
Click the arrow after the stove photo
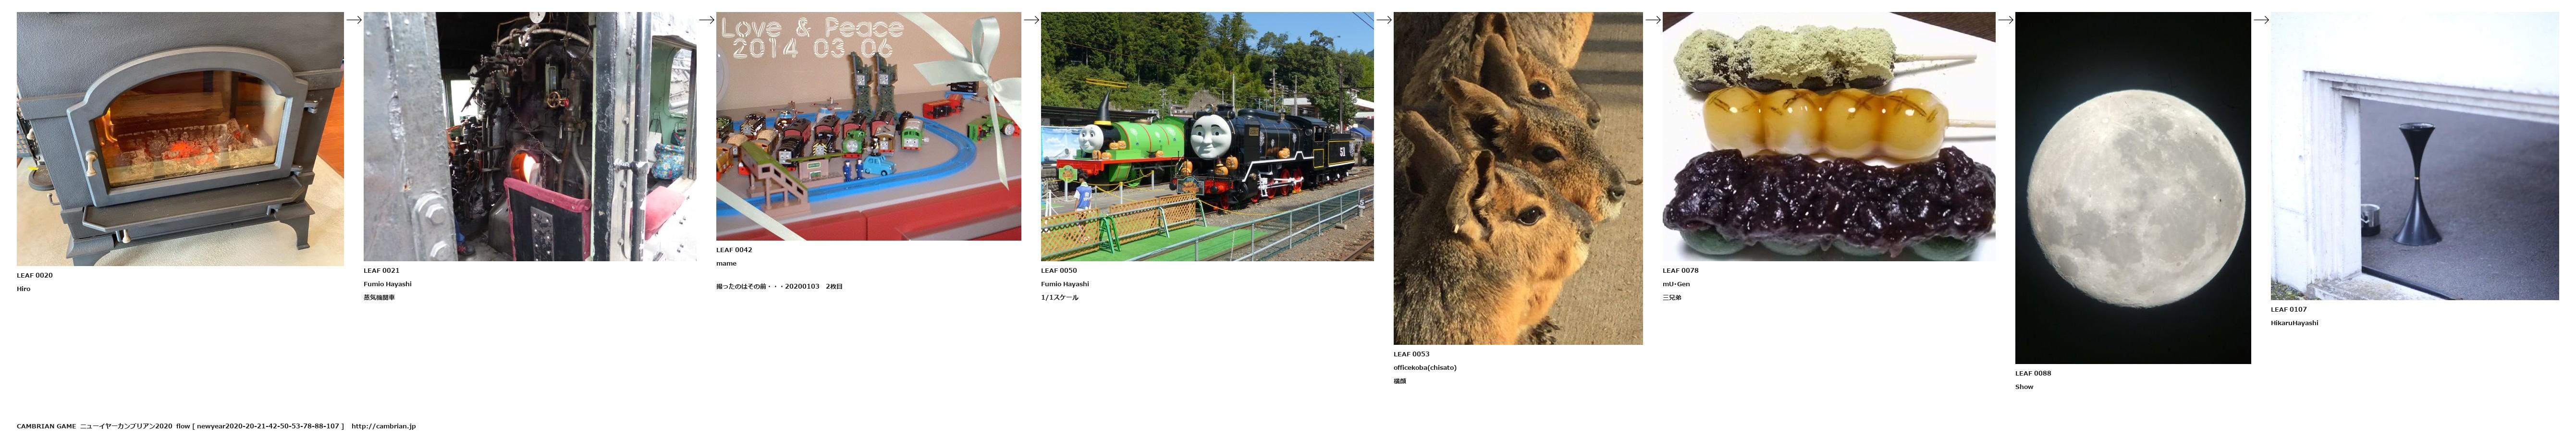pos(354,20)
